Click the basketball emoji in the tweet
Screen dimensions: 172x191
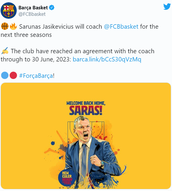[x=5, y=26]
